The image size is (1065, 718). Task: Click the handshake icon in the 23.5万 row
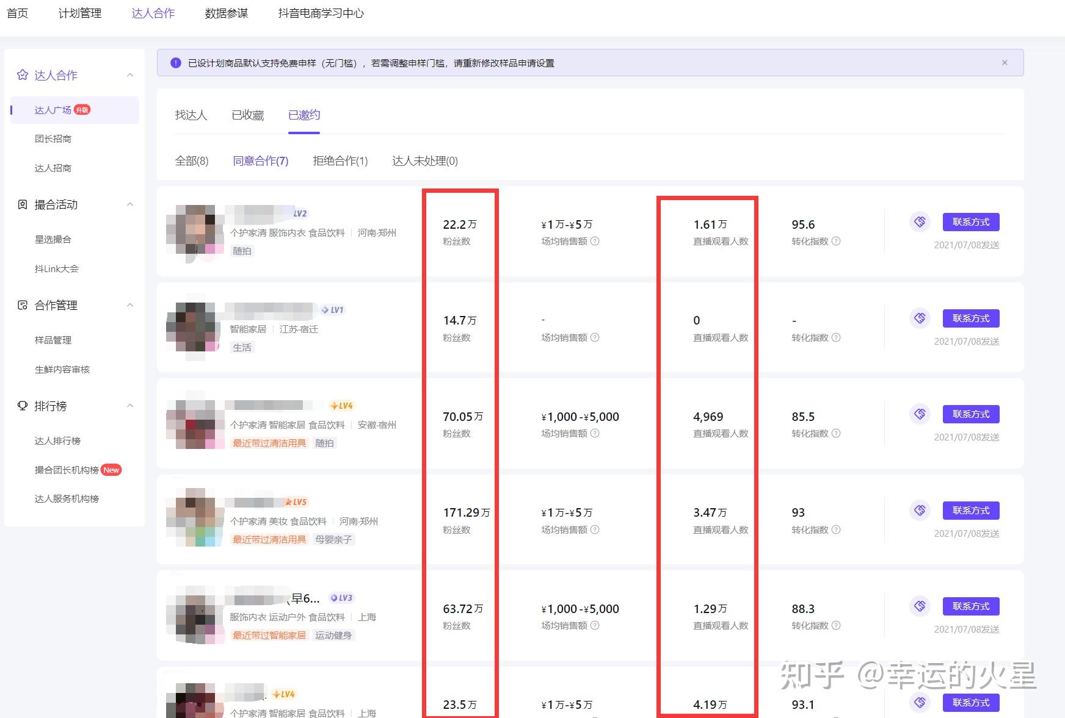(920, 703)
